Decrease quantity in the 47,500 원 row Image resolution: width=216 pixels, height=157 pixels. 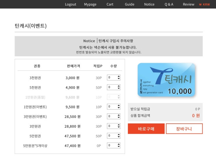[x=119, y=137]
